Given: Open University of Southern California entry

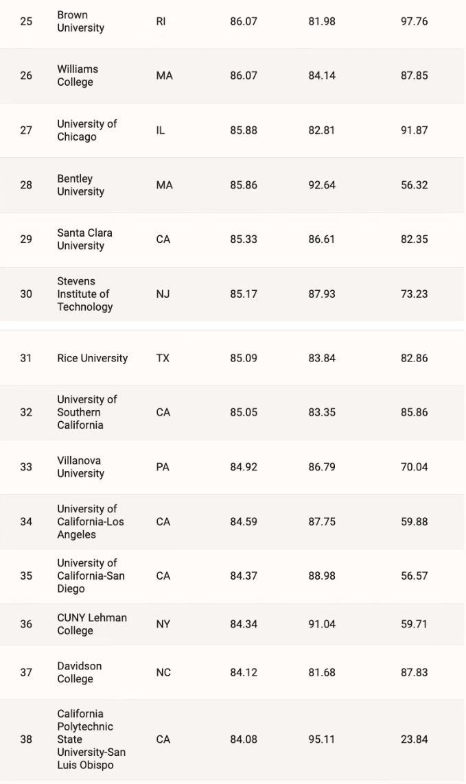Looking at the screenshot, I should pyautogui.click(x=87, y=412).
